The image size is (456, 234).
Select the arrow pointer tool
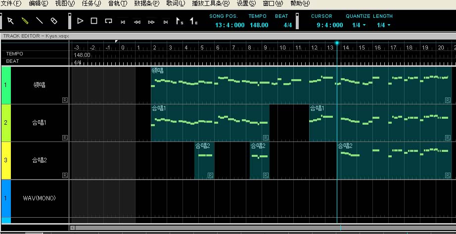point(10,21)
